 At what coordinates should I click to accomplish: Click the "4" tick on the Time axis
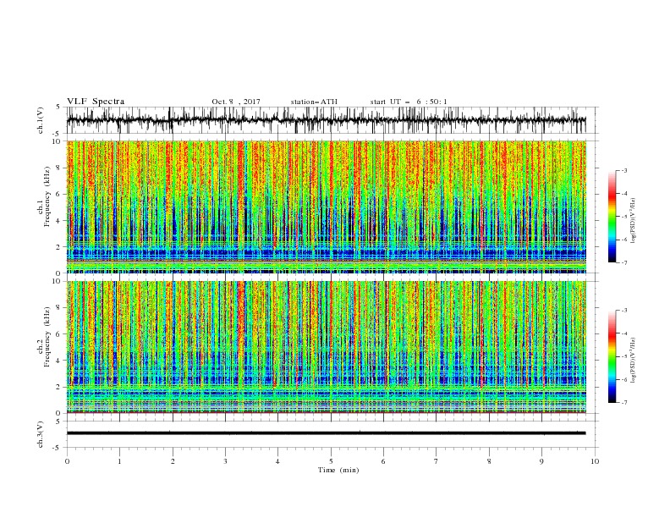(277, 461)
